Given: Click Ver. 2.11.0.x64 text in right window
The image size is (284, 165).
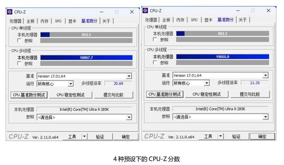Looking at the screenshot, I should coord(181,137).
